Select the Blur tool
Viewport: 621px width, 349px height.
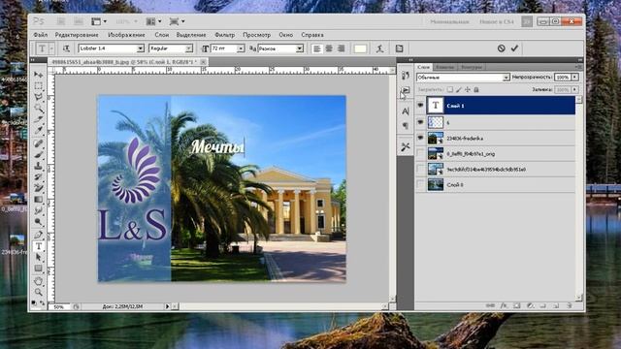pyautogui.click(x=39, y=210)
